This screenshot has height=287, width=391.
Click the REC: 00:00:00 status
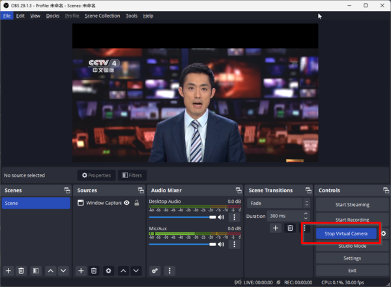point(298,282)
